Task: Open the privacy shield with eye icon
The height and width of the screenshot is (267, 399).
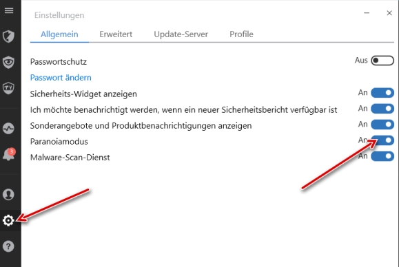Action: [8, 62]
